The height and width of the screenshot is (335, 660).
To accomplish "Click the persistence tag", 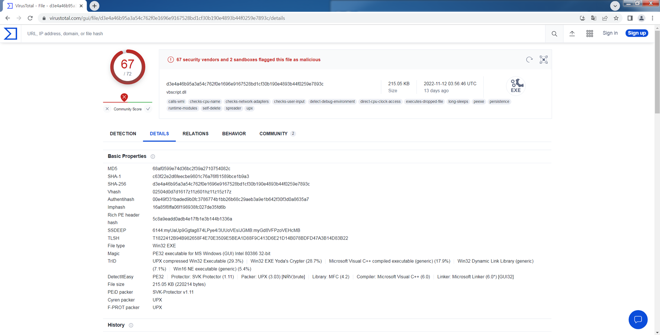I will (x=499, y=101).
